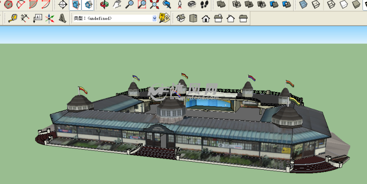Click the Outer Shell solid tool
This screenshot has width=367, height=184.
(x=221, y=5)
